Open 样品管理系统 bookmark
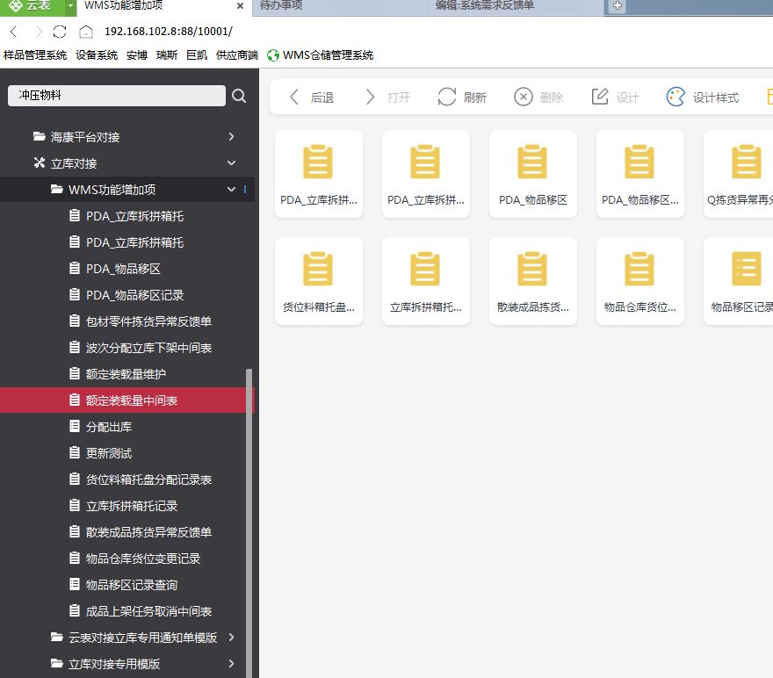The height and width of the screenshot is (678, 773). coord(35,55)
